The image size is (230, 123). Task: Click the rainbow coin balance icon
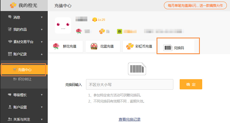pyautogui.click(x=102, y=32)
